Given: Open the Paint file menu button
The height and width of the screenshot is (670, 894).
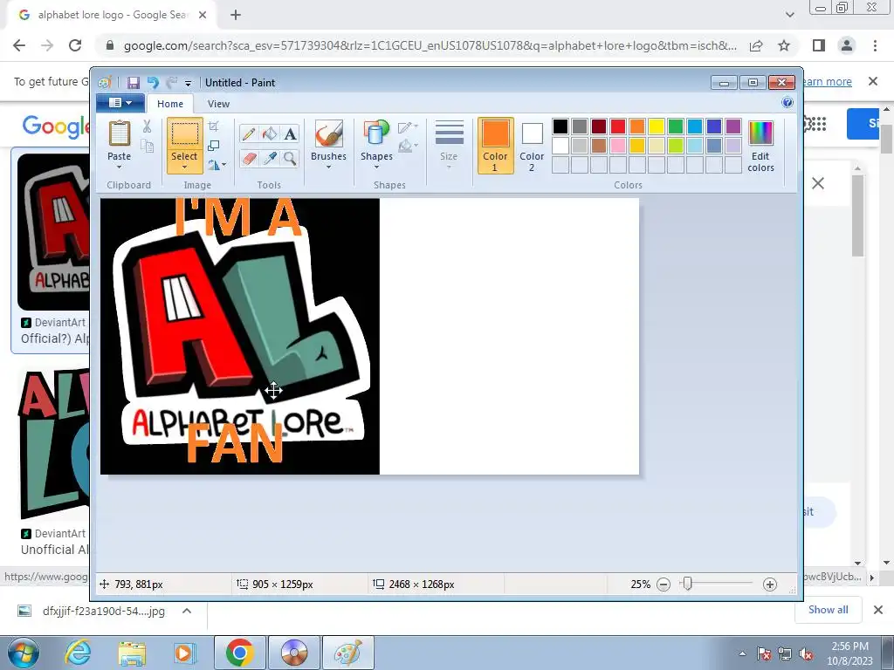Looking at the screenshot, I should (x=120, y=103).
